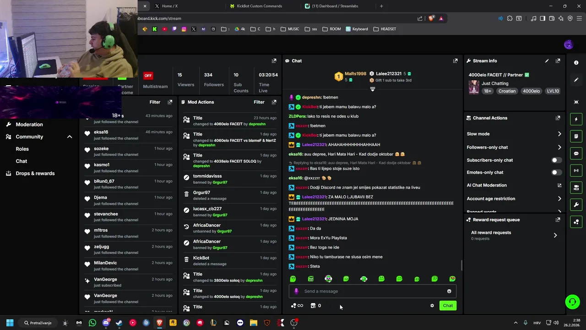Click the chat panel scrollbar
586x330 pixels.
tap(461, 265)
